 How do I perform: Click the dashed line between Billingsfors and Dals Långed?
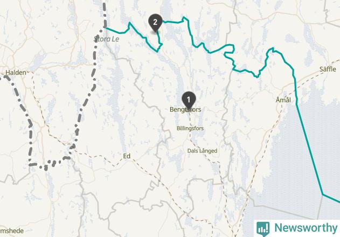click(191, 140)
